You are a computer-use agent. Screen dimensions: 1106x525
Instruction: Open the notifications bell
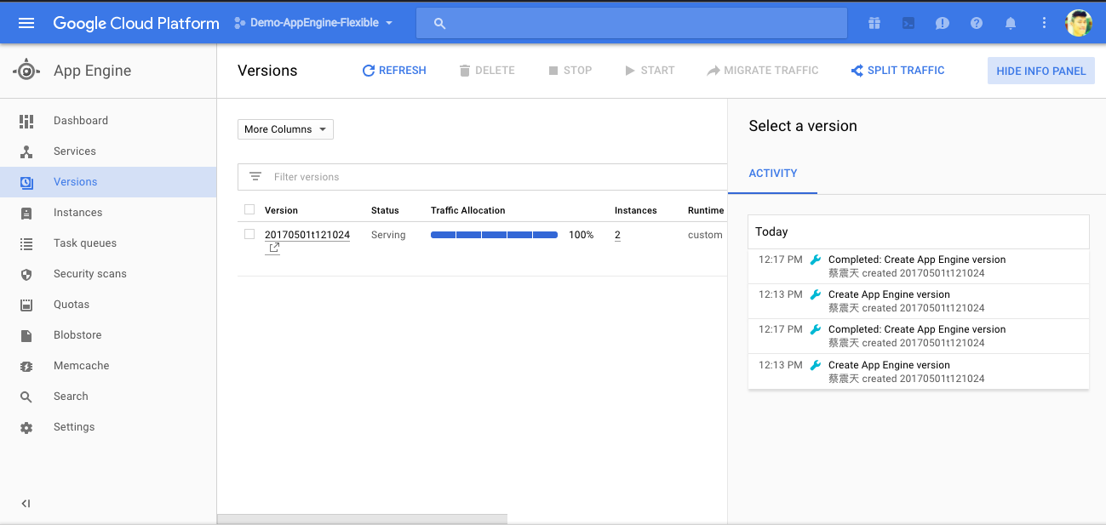click(x=1011, y=23)
